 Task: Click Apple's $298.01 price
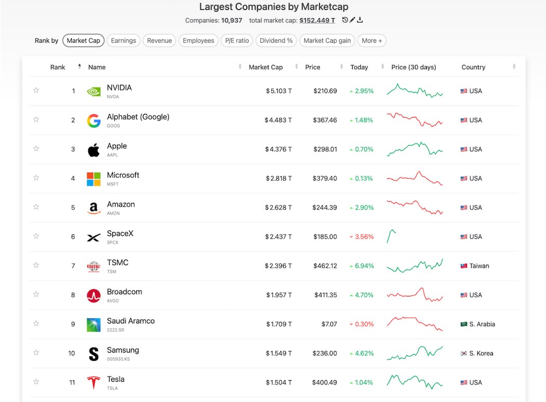click(325, 149)
